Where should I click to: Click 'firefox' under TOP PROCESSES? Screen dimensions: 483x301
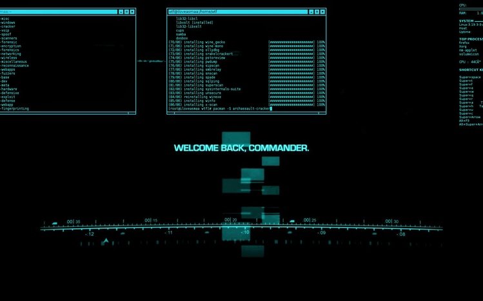pyautogui.click(x=464, y=43)
